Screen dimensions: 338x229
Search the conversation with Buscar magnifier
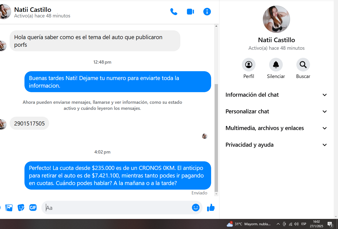pyautogui.click(x=303, y=65)
